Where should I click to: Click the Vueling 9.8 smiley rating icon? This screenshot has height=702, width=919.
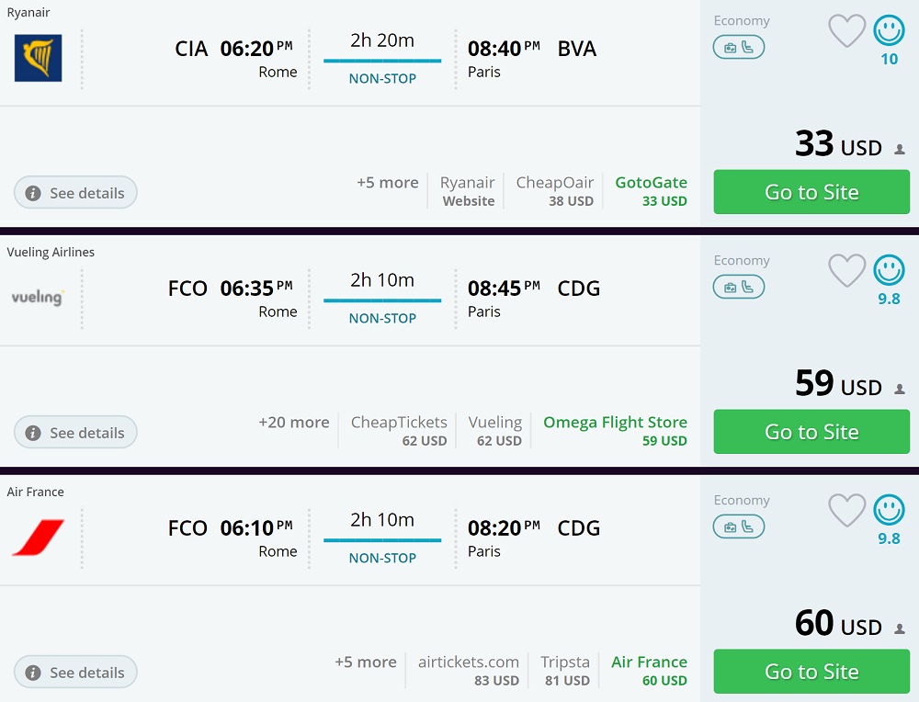(x=889, y=270)
